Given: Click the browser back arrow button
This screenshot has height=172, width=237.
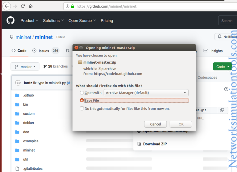Looking at the screenshot, I should coord(7,6).
